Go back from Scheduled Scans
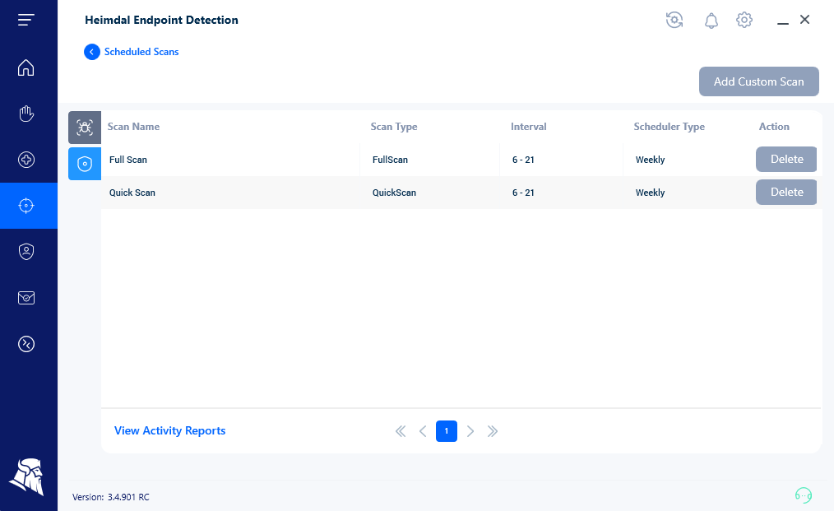Image resolution: width=834 pixels, height=511 pixels. coord(92,52)
